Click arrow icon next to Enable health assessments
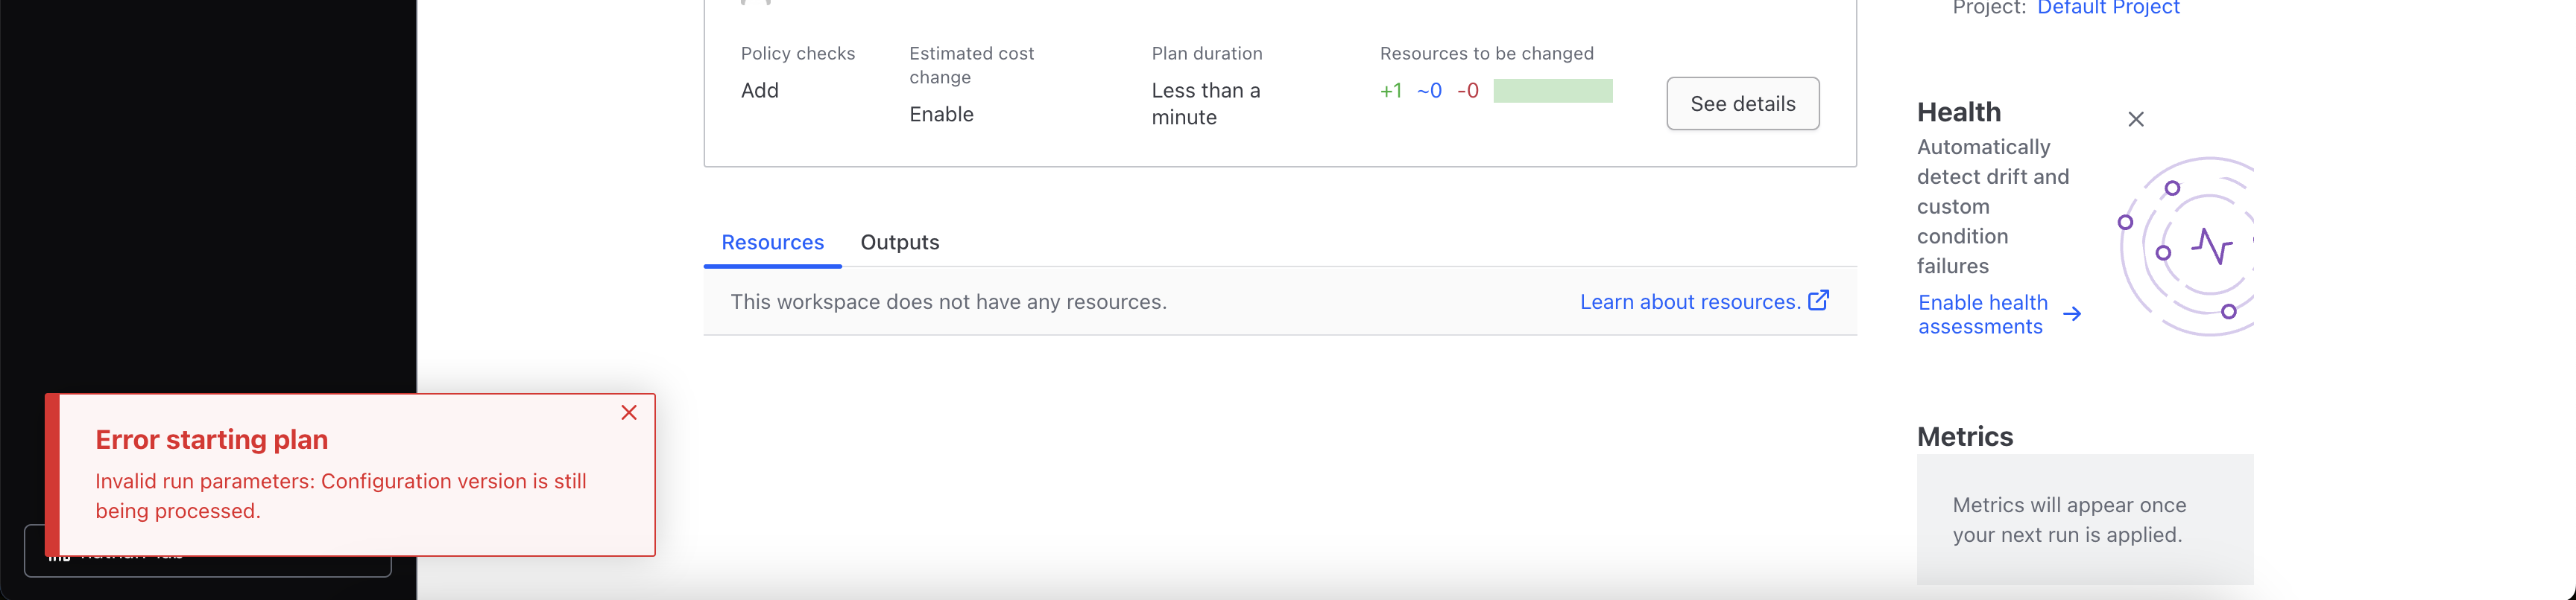 click(x=2072, y=314)
